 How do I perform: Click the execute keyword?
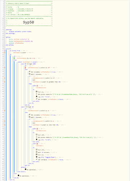point(8,49)
